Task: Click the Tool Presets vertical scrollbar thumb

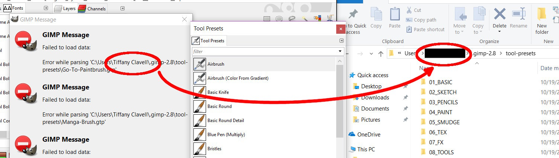Action: point(340,101)
